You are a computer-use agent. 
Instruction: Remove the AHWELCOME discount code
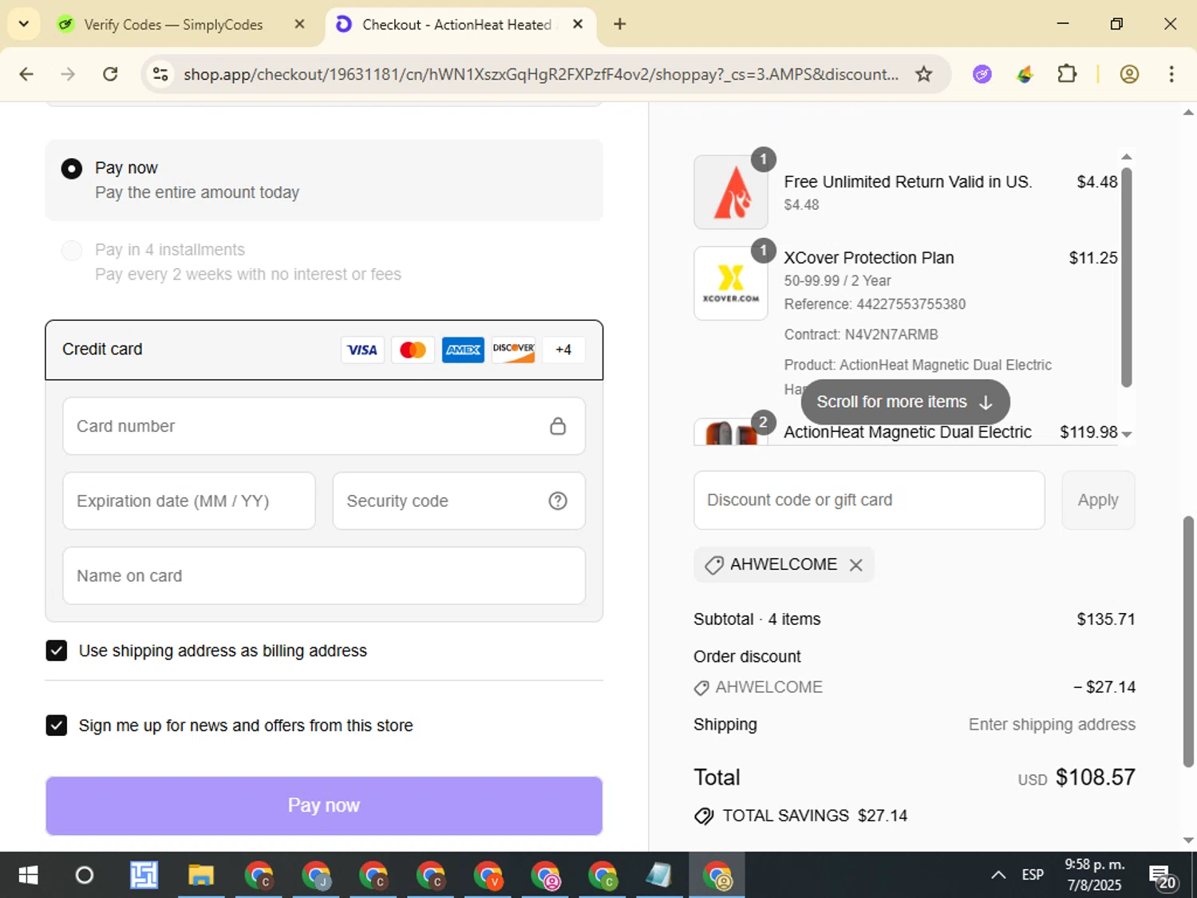point(856,565)
